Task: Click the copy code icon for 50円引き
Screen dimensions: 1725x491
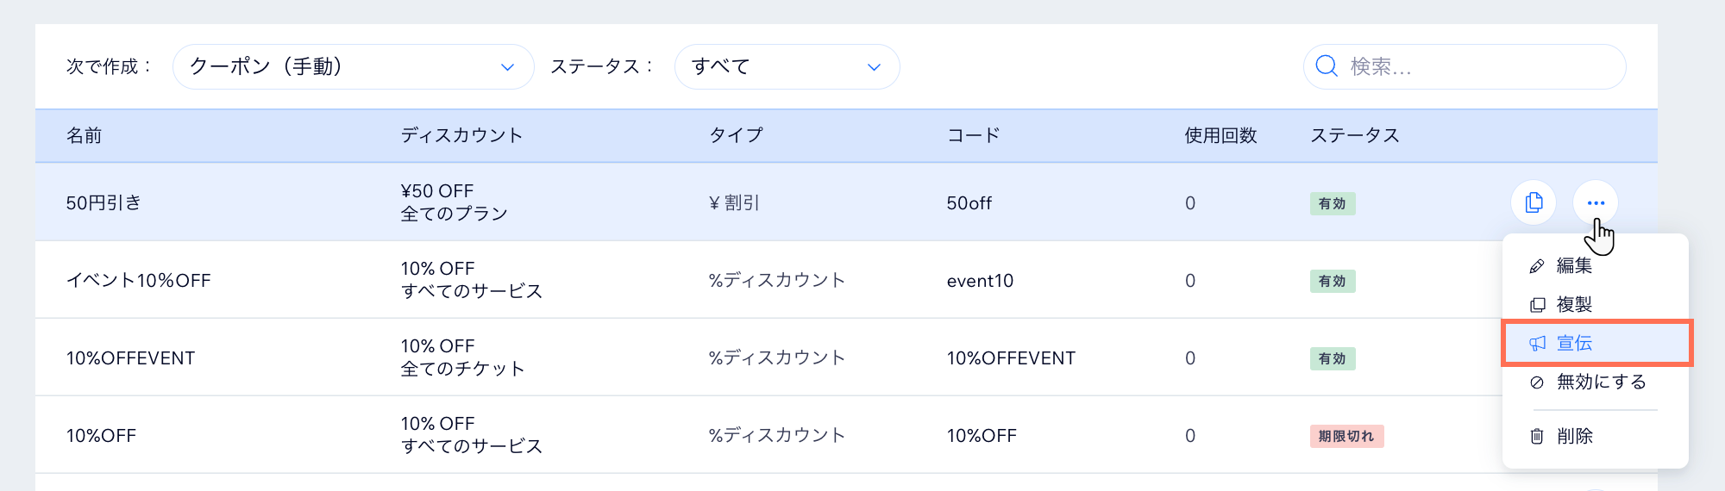Action: pyautogui.click(x=1534, y=203)
